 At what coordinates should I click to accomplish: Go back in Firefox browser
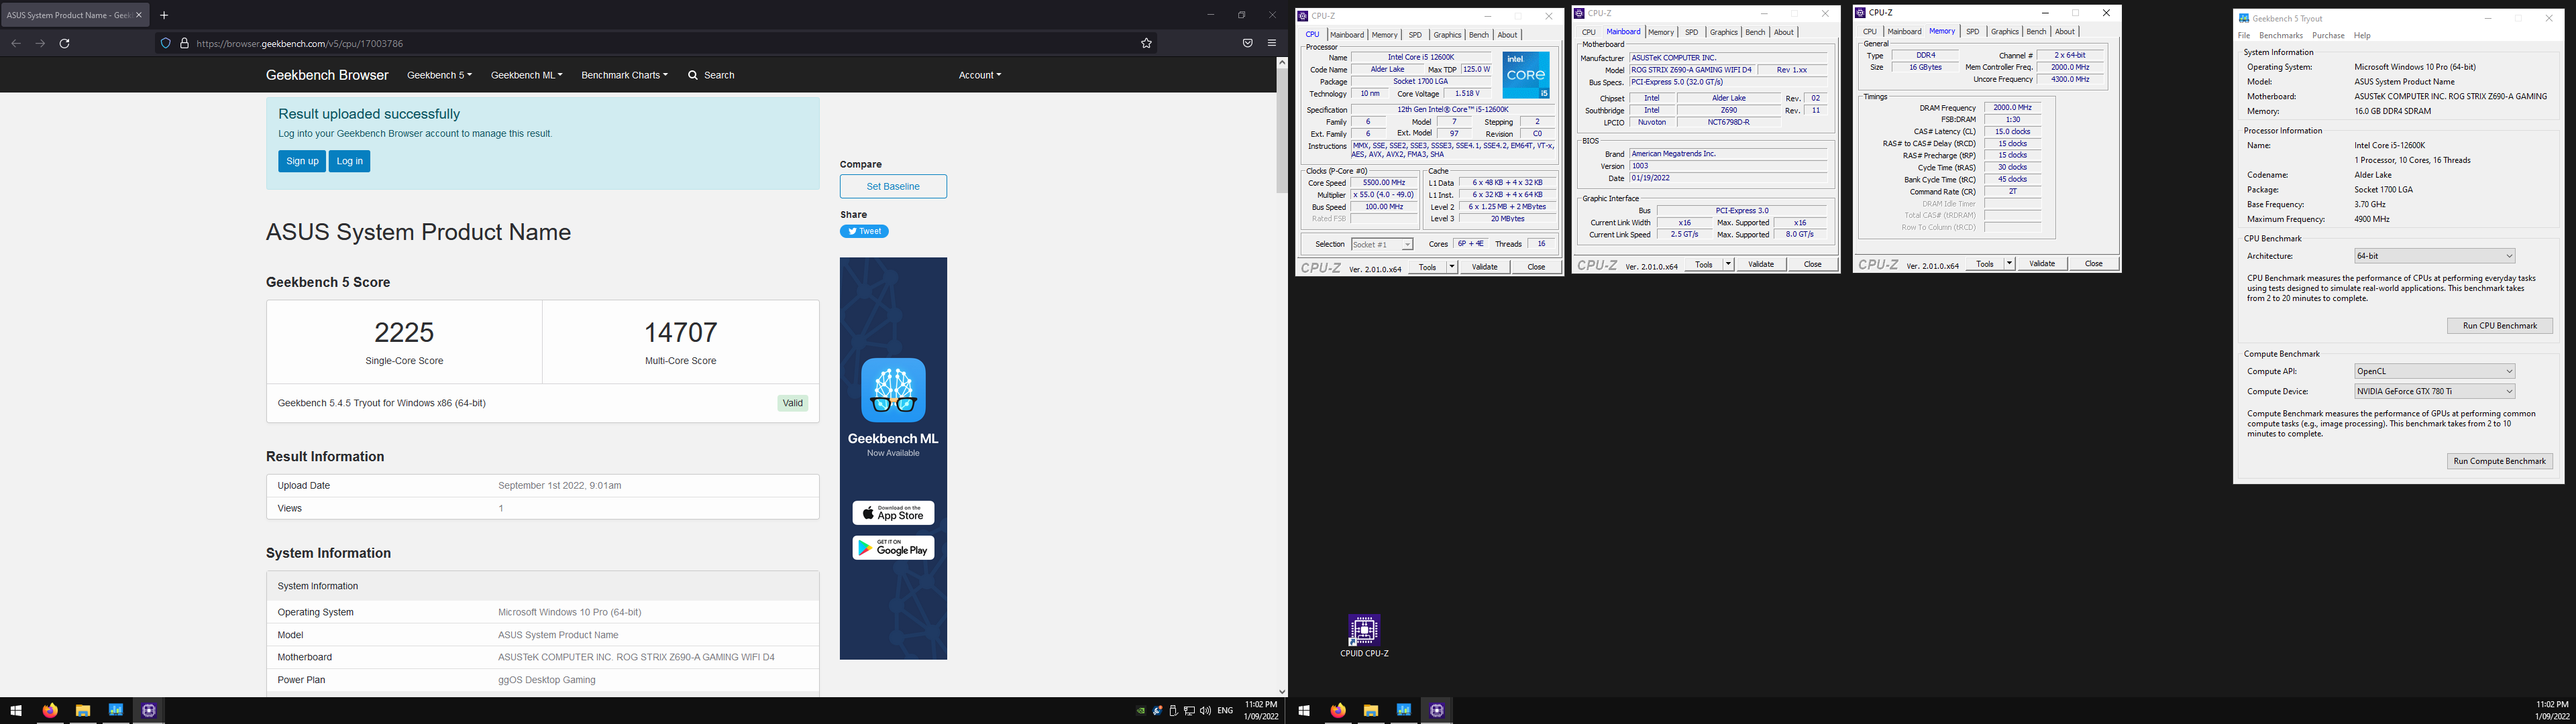[x=15, y=43]
